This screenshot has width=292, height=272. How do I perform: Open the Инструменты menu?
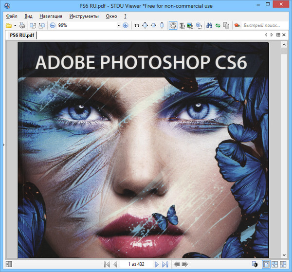pyautogui.click(x=84, y=16)
